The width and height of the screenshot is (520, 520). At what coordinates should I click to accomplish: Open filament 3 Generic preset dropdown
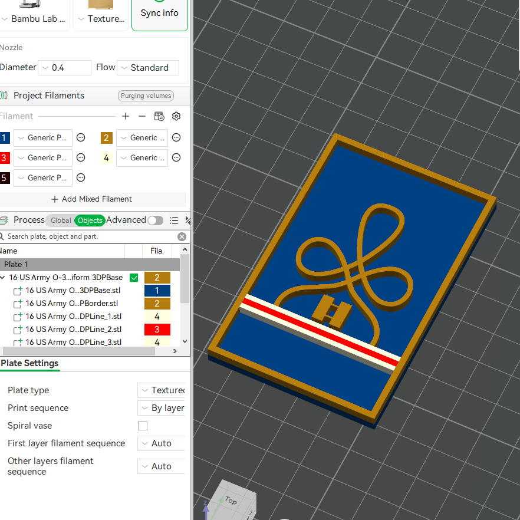pyautogui.click(x=43, y=157)
